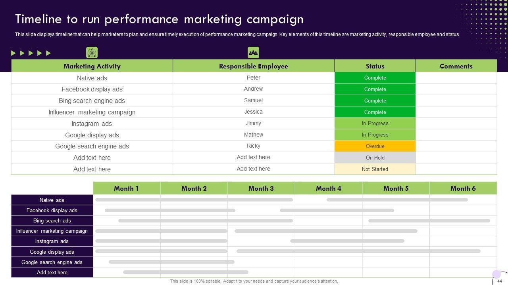Click the last green arrow triangle
The width and height of the screenshot is (508, 285).
pos(48,53)
